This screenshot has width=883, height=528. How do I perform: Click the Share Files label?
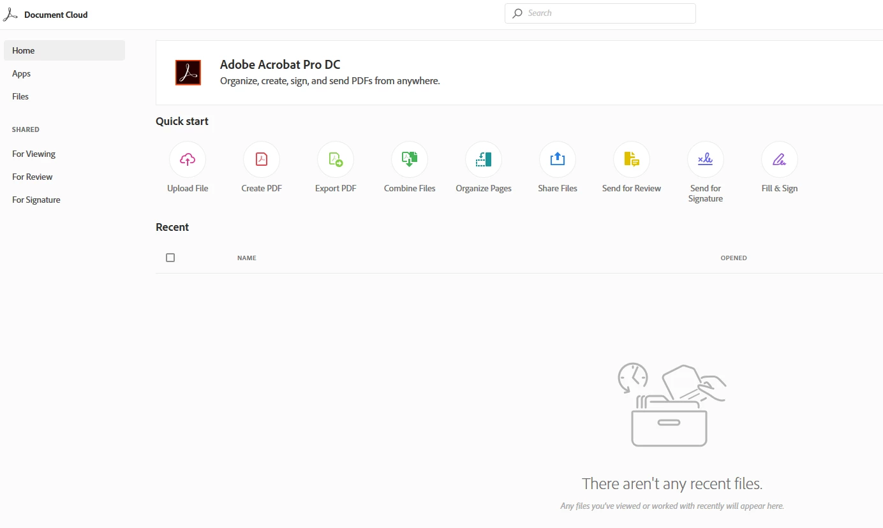(558, 189)
